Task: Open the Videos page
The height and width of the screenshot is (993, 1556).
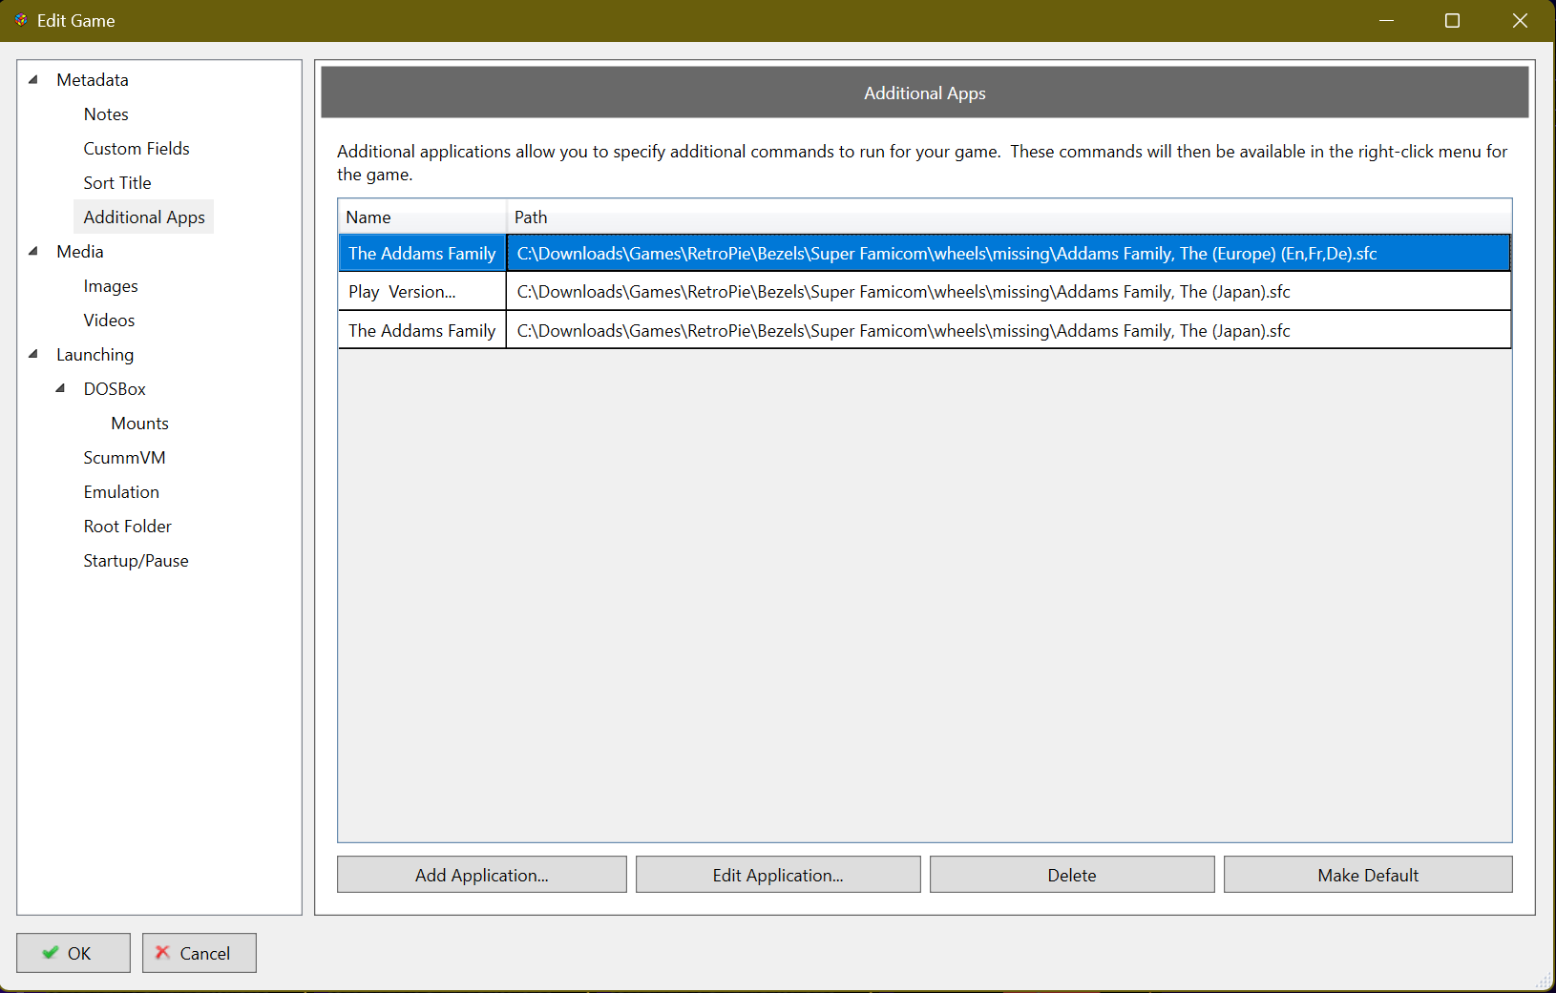Action: point(109,321)
